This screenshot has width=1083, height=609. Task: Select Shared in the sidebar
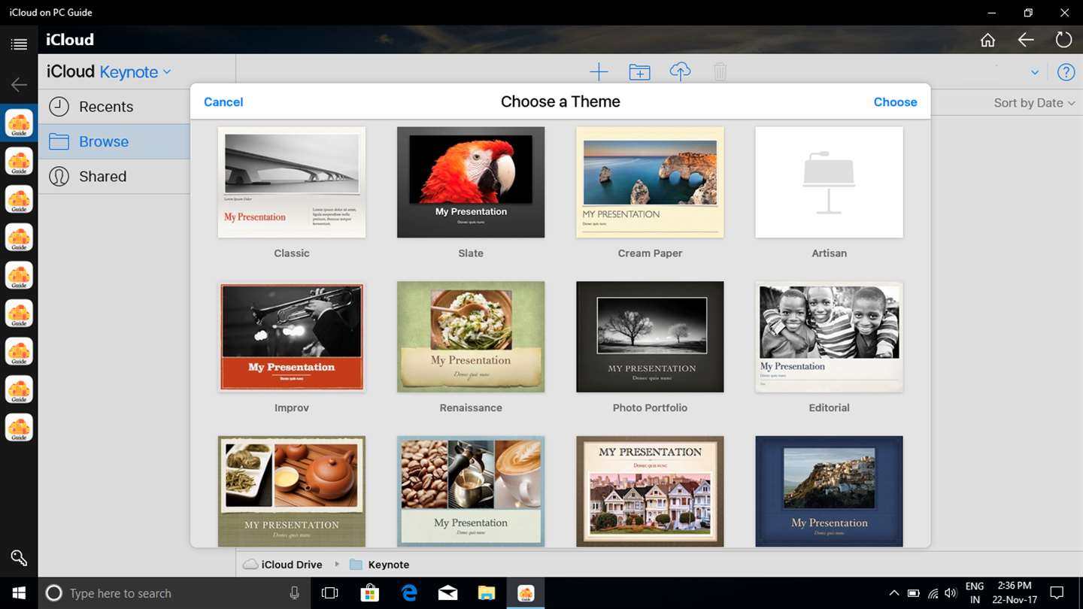coord(114,176)
